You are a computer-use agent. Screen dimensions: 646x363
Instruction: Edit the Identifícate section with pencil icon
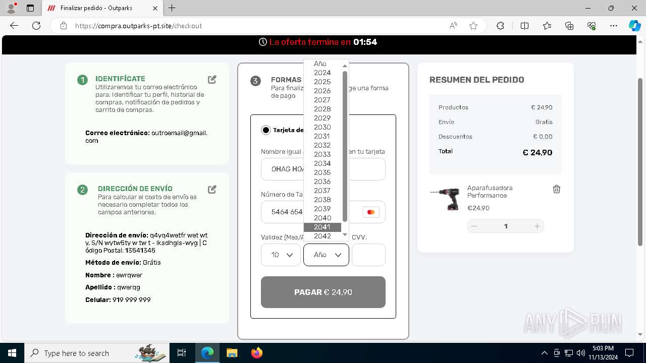(212, 80)
